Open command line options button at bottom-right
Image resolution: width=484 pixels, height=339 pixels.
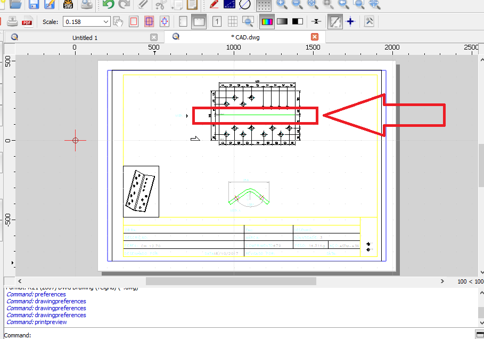[479, 334]
